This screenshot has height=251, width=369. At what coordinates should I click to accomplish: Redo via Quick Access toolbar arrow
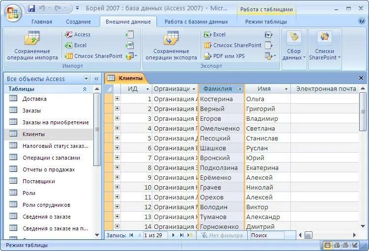pyautogui.click(x=57, y=8)
